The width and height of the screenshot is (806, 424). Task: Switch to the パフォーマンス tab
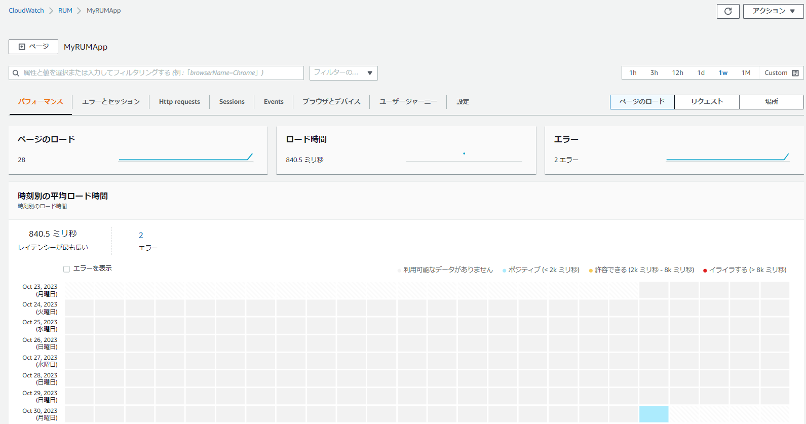(41, 102)
